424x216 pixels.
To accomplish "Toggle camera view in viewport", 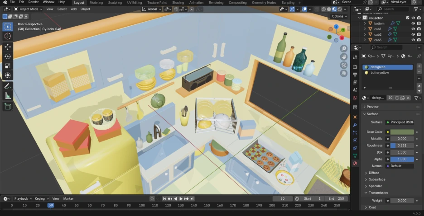I will click(x=344, y=65).
